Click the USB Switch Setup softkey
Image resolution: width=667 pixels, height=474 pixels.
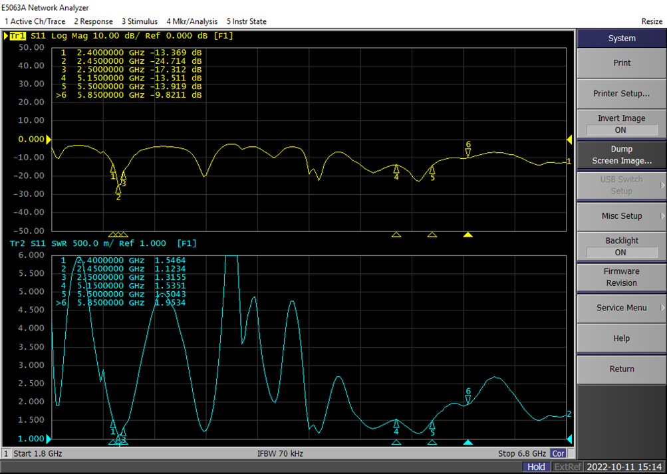pos(622,185)
